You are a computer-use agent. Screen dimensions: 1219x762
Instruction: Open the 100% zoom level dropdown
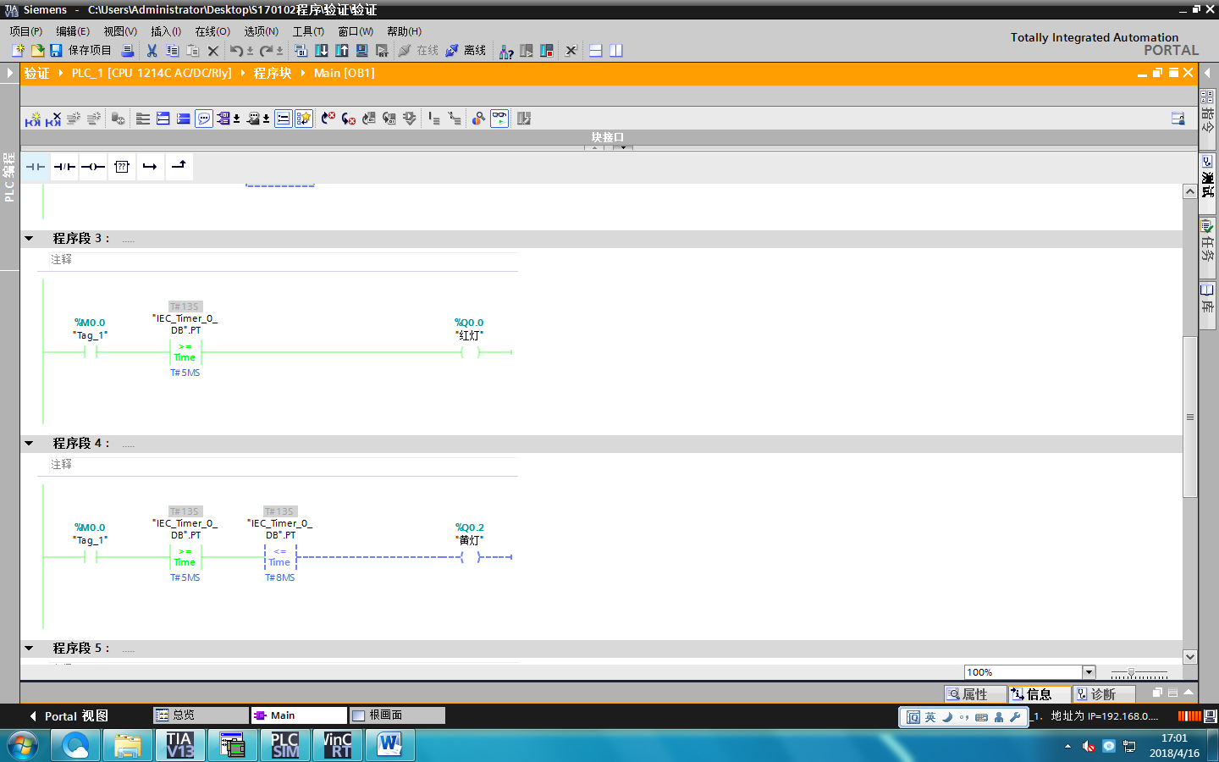(x=1089, y=672)
